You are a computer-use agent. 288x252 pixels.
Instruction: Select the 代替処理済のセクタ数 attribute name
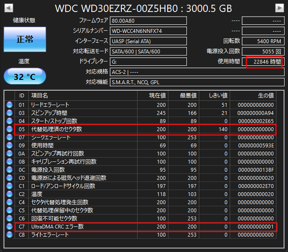point(57,129)
